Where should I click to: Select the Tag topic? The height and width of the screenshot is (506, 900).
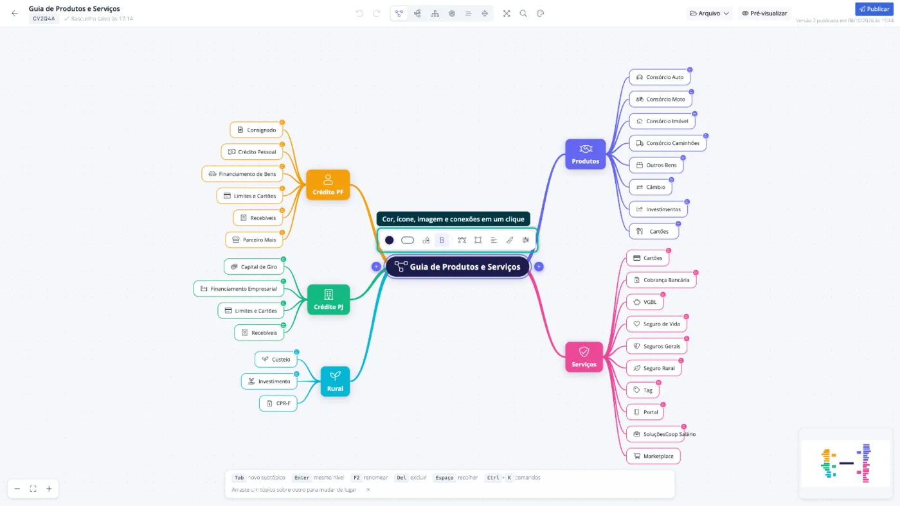point(643,390)
